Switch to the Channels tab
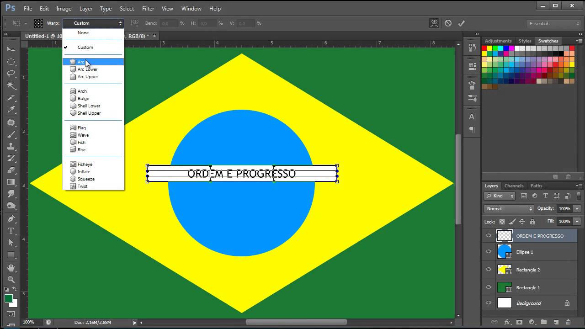585x329 pixels. tap(514, 186)
